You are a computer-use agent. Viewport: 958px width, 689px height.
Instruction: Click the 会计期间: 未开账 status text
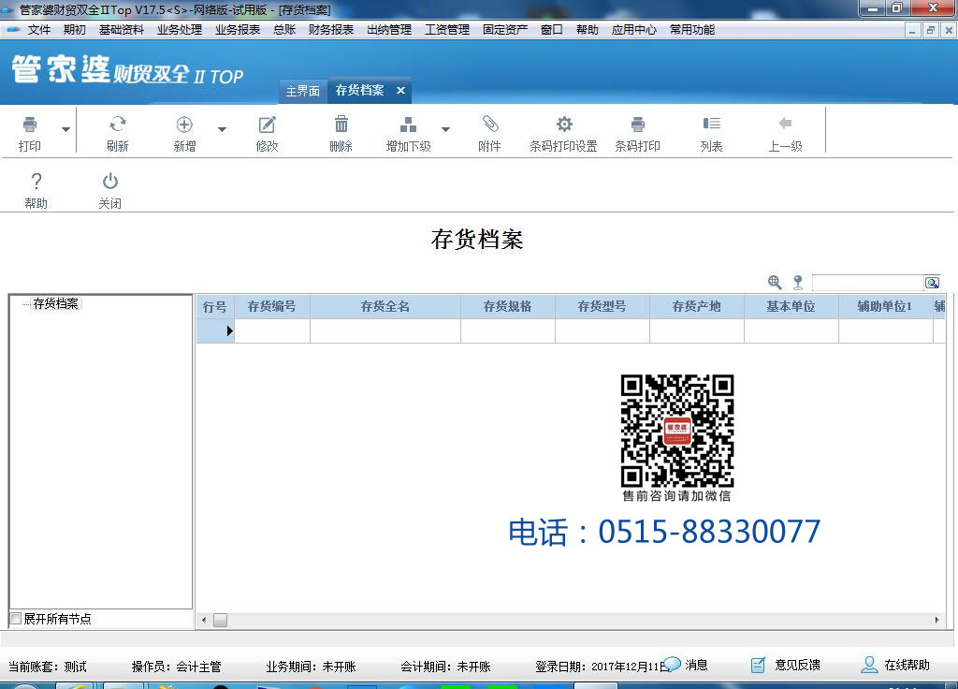(x=445, y=667)
